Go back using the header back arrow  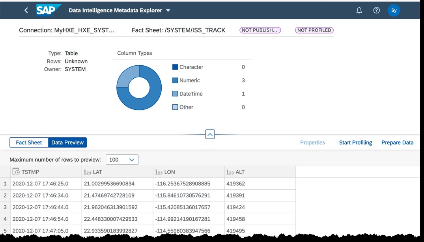(x=26, y=10)
